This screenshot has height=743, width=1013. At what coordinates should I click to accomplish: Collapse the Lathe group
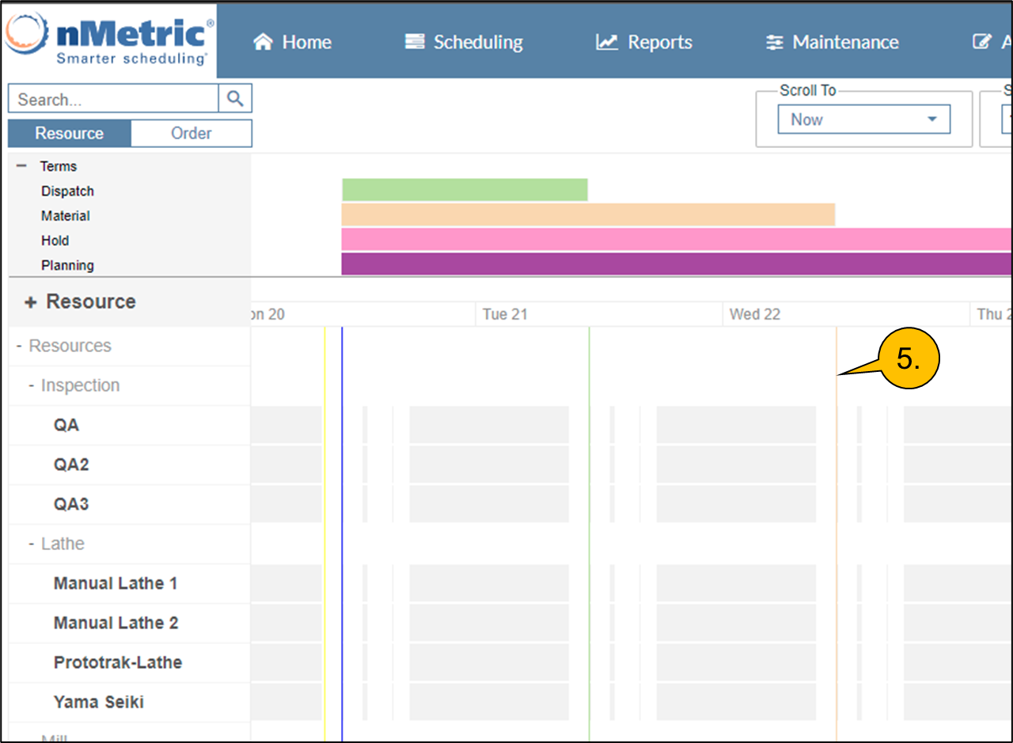[x=32, y=544]
